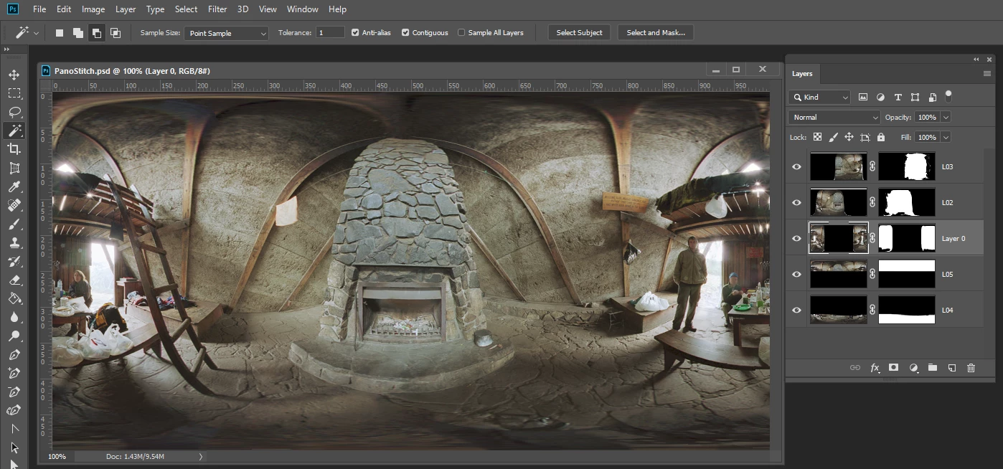Select the Eraser tool
The height and width of the screenshot is (469, 1003).
tap(14, 280)
